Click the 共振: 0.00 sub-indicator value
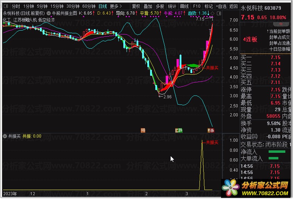Image resolution: width=294 pixels, height=199 pixels. click(x=32, y=136)
